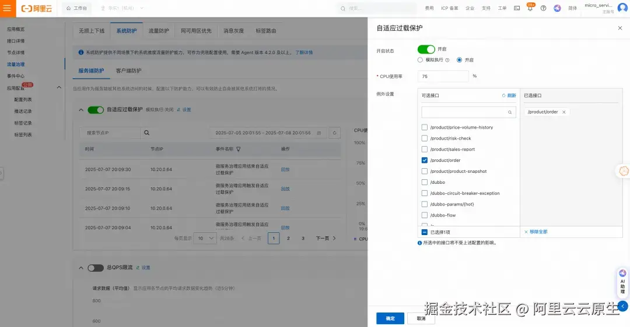This screenshot has height=327, width=630.
Task: Check /dubbo-circuit-breaker-exception
Action: click(x=424, y=193)
